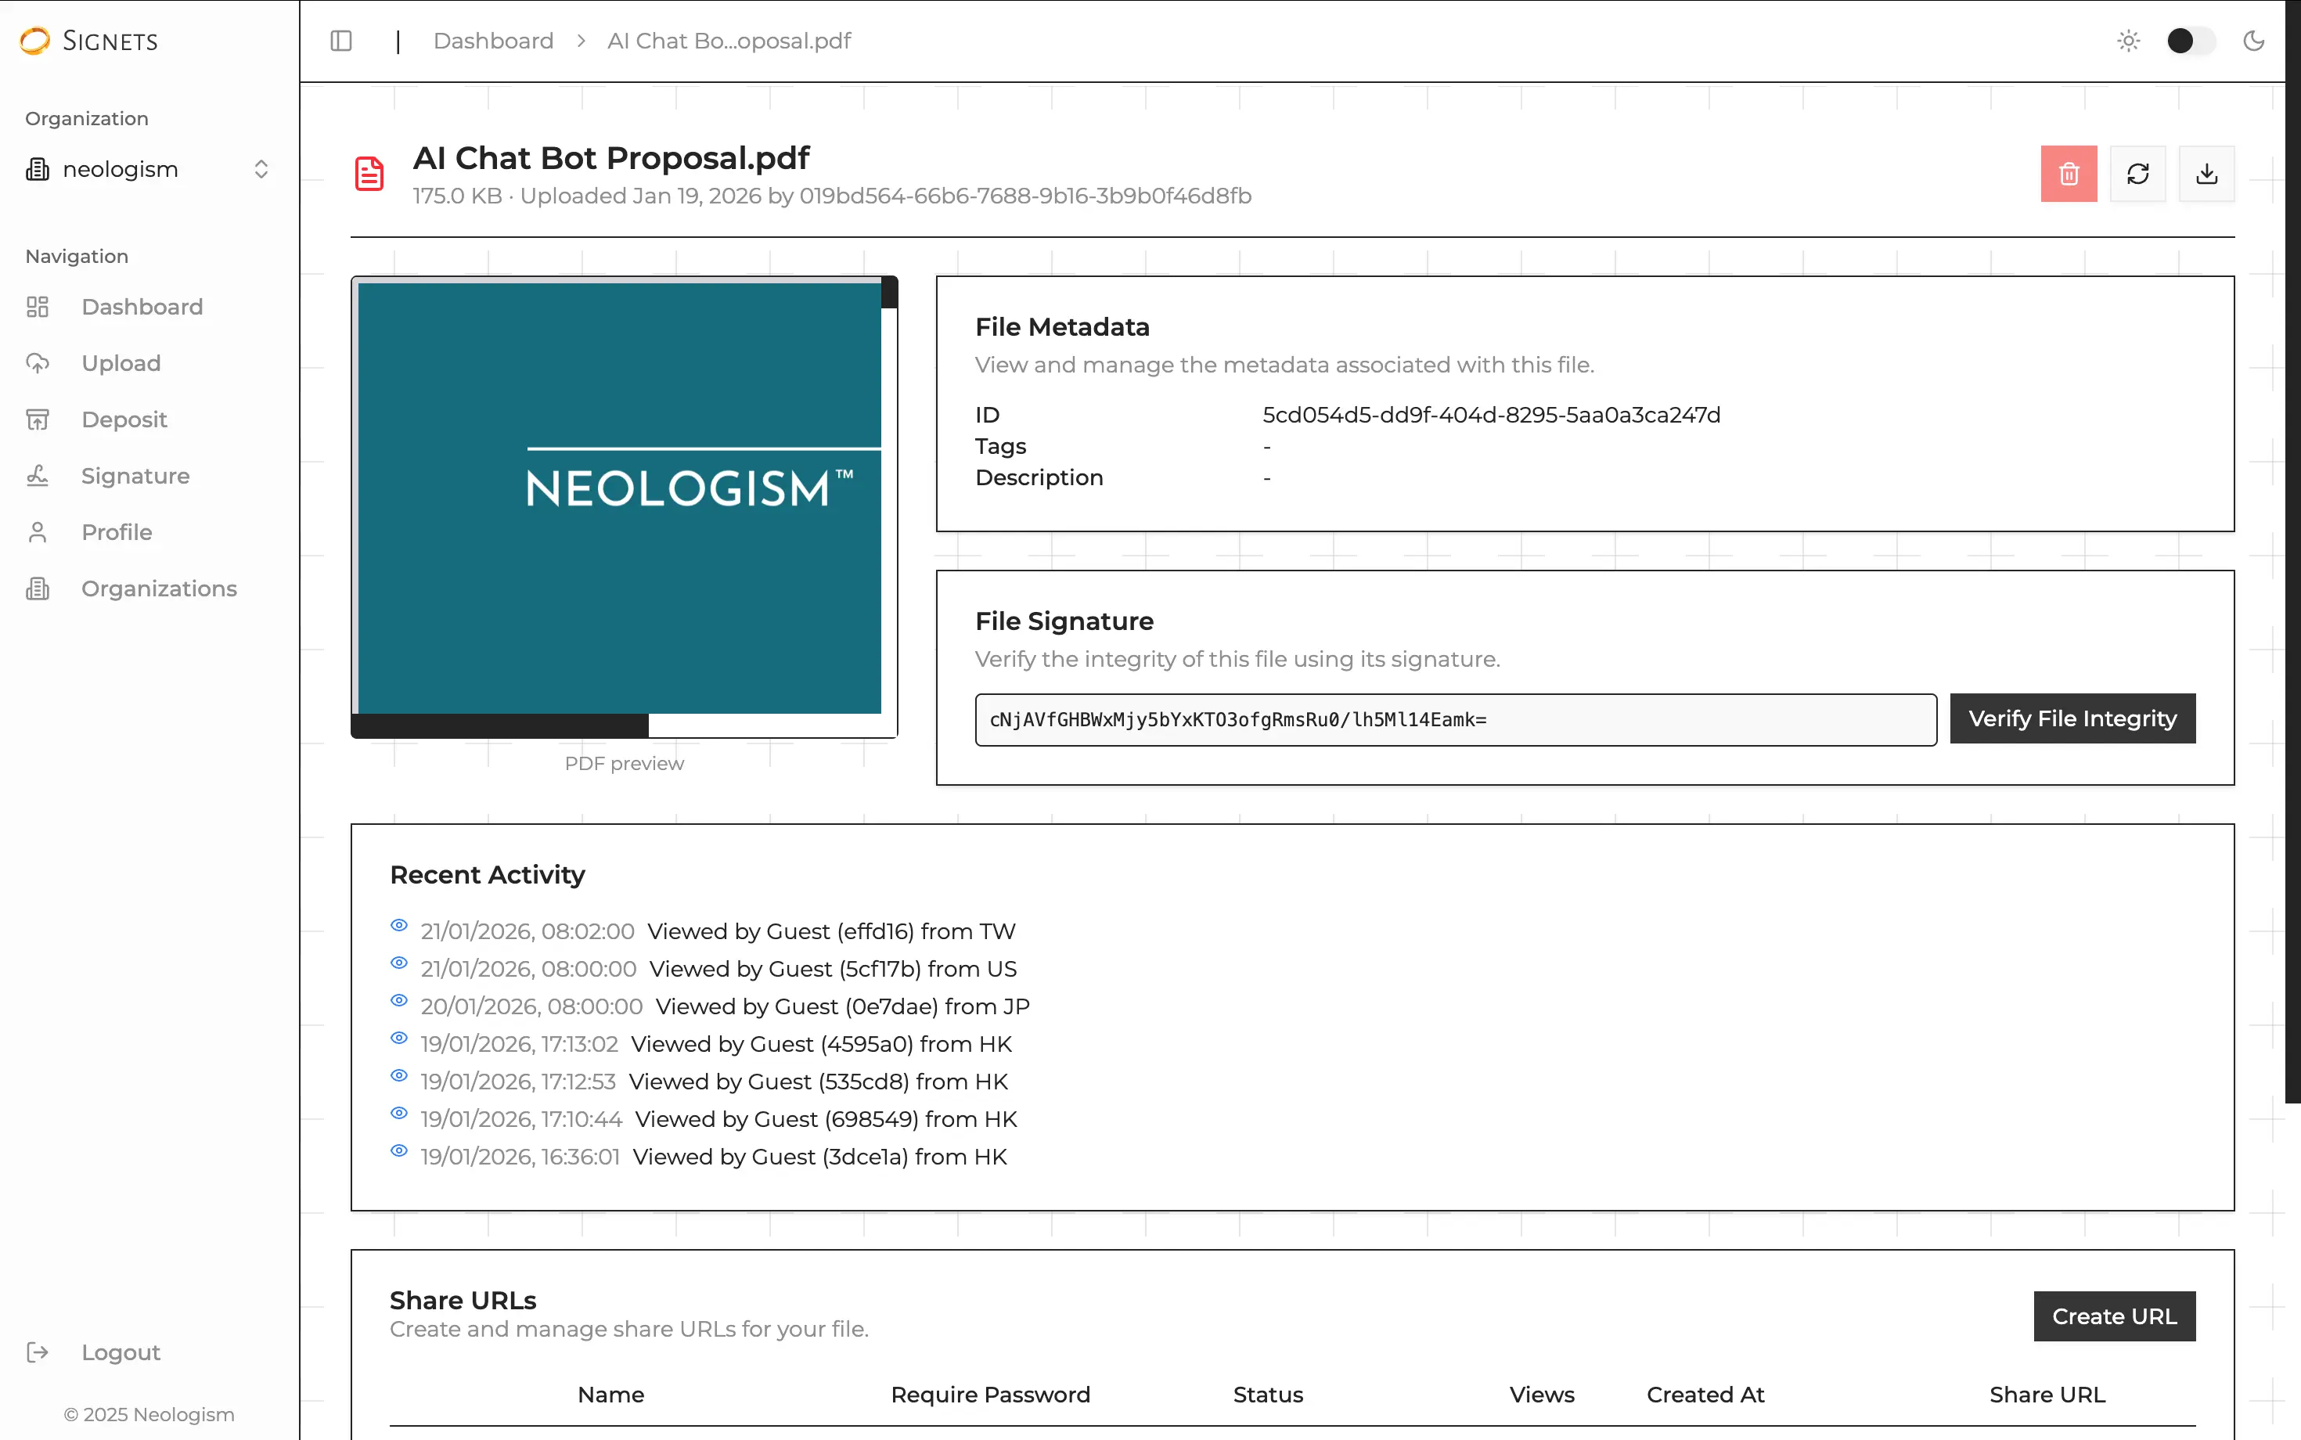Go to the Signature navigation page
2301x1440 pixels.
pos(135,476)
